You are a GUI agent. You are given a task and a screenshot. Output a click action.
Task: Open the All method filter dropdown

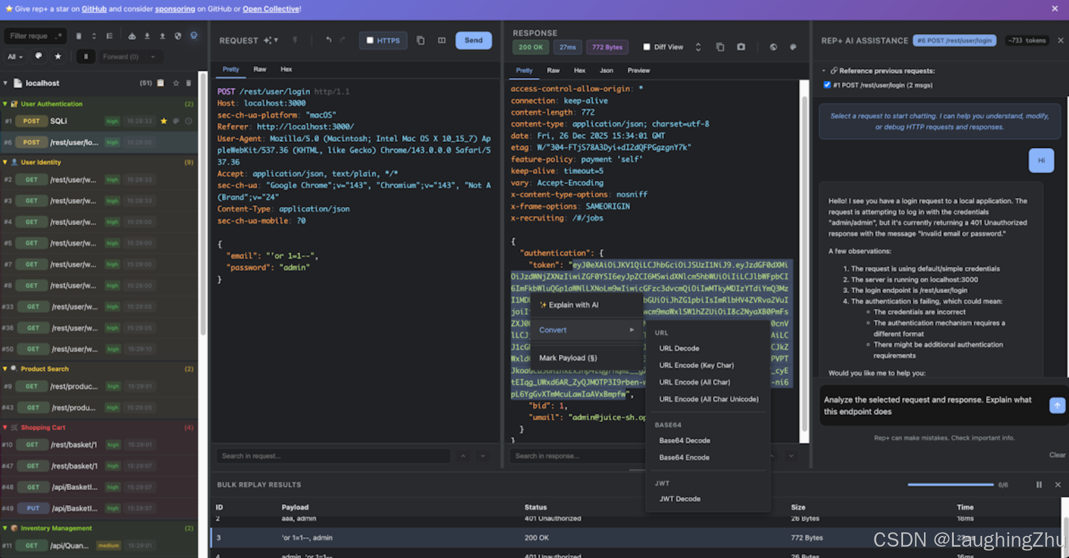(15, 57)
